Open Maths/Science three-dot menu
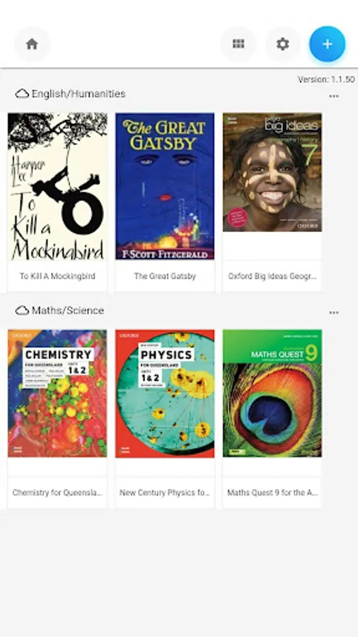This screenshot has height=637, width=358. tap(334, 313)
